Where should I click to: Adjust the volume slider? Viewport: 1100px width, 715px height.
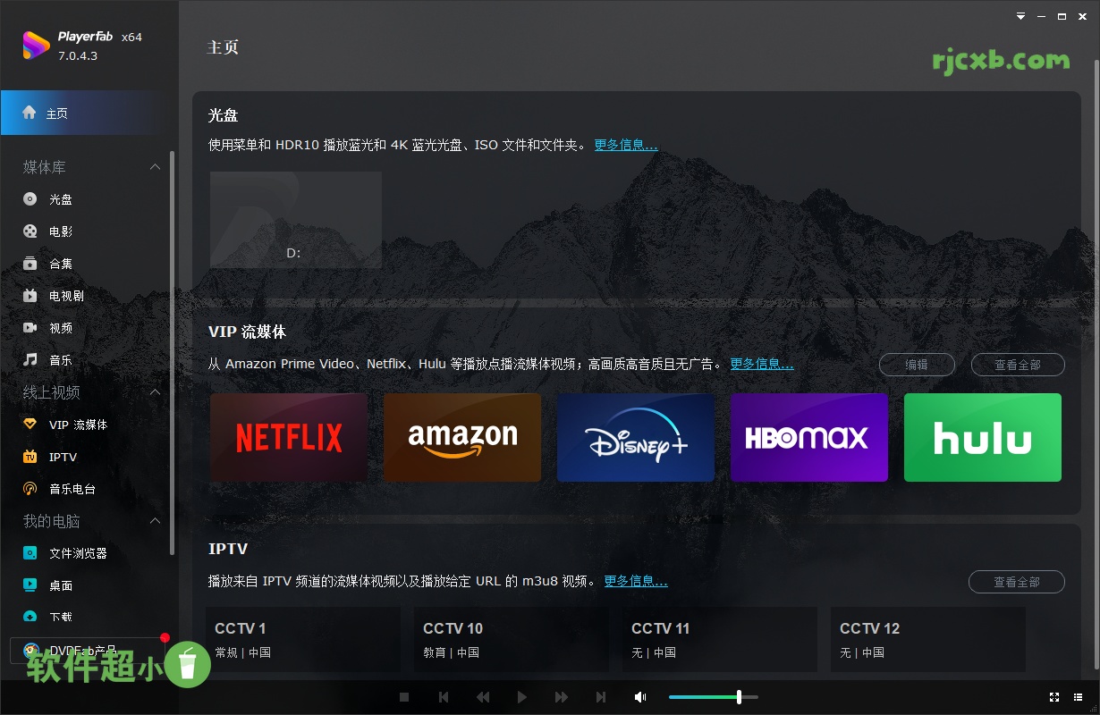740,697
